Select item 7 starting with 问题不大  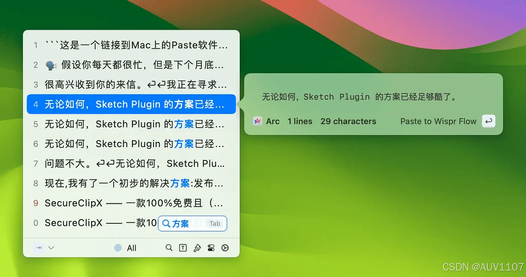(131, 164)
